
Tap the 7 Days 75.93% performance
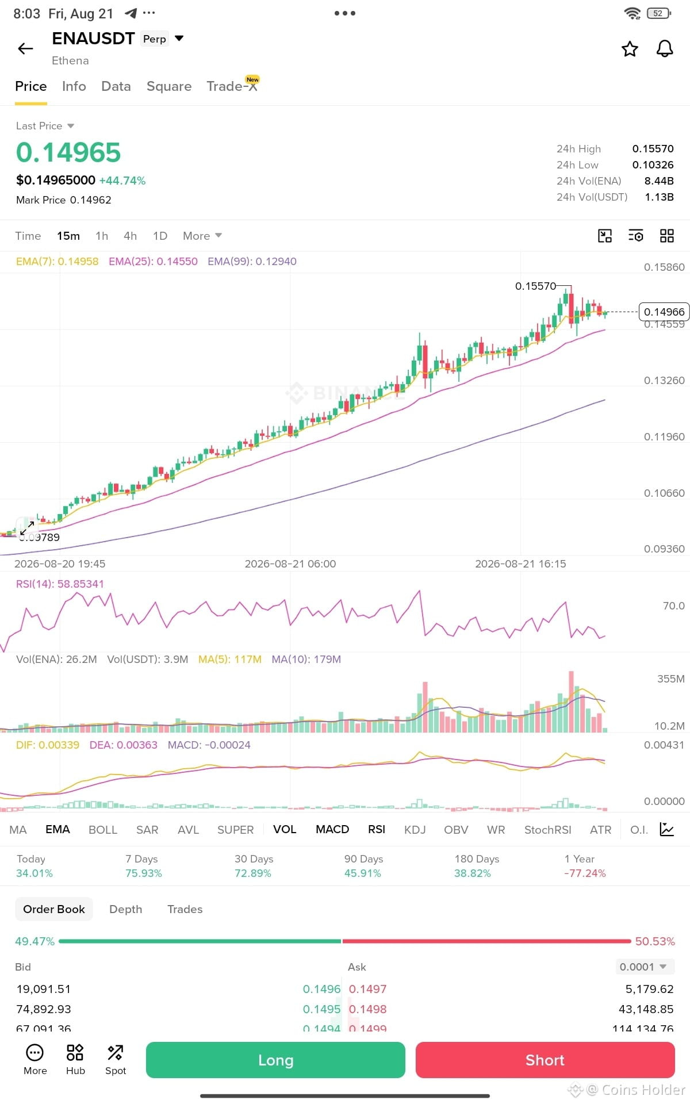(x=144, y=866)
